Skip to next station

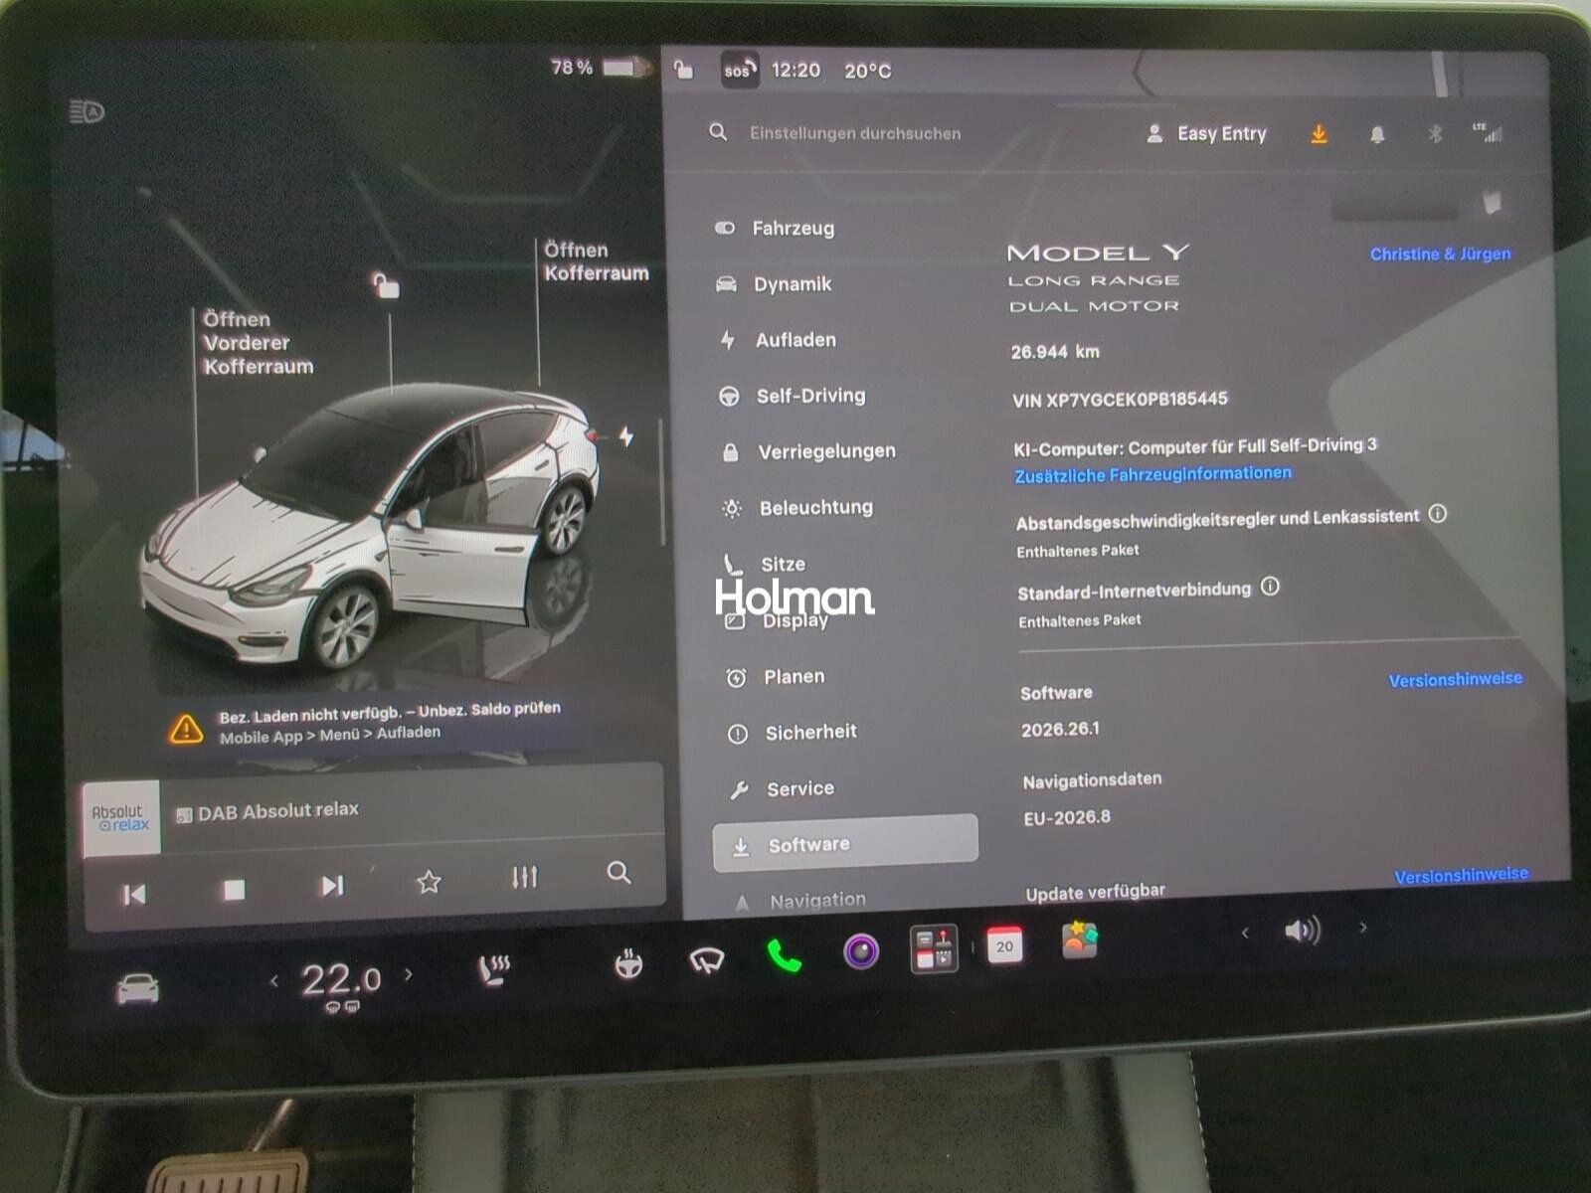click(332, 885)
